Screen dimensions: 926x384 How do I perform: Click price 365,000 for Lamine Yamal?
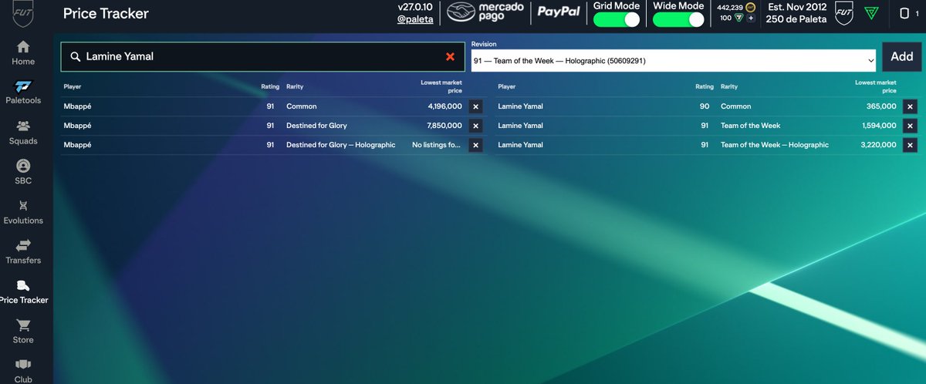(881, 106)
